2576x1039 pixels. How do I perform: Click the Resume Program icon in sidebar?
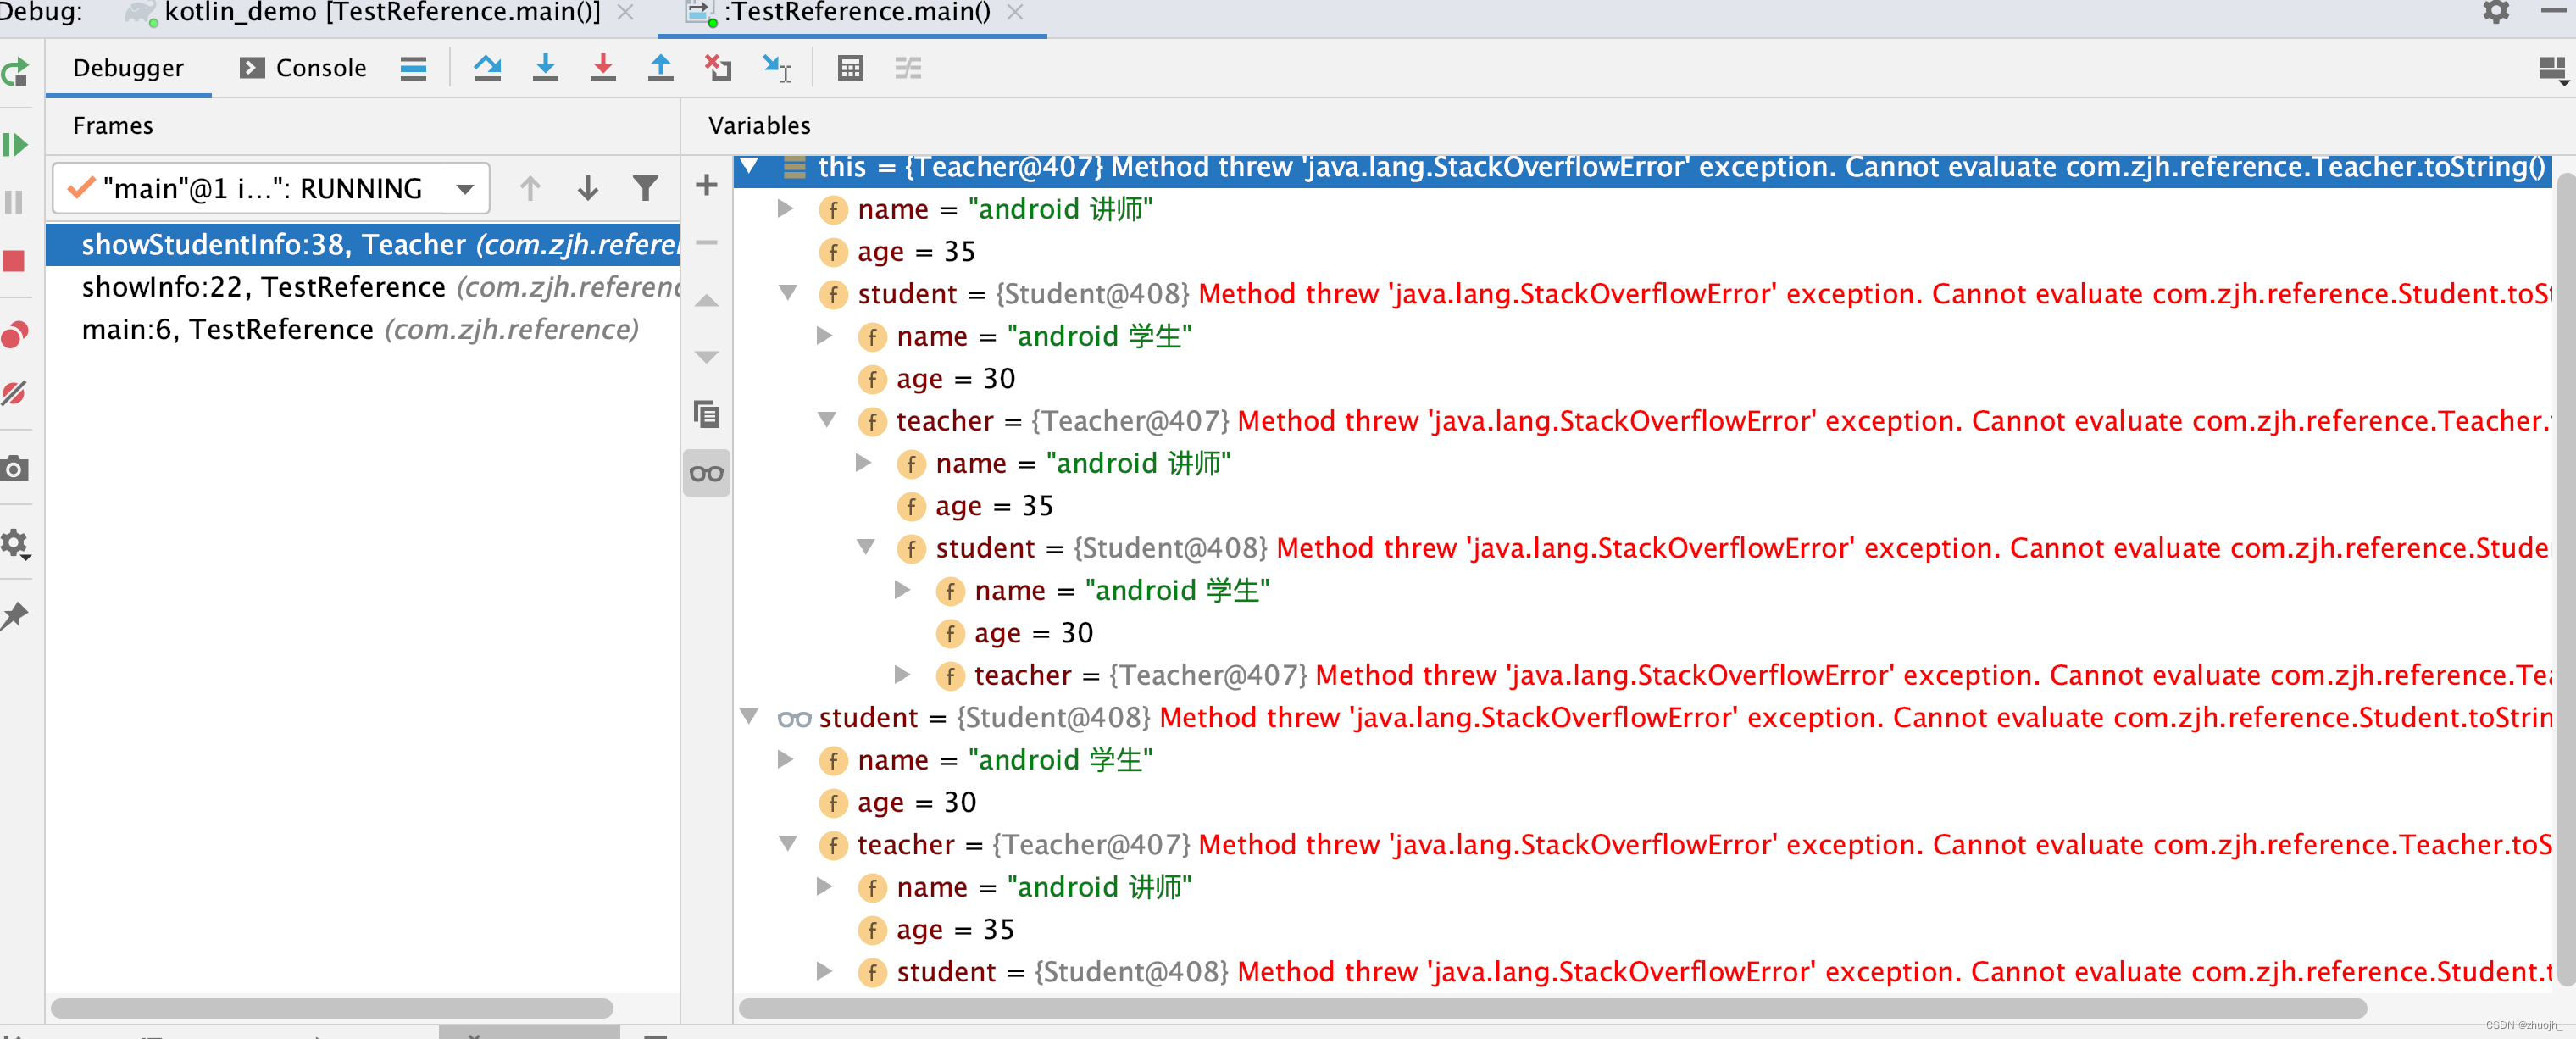point(15,145)
